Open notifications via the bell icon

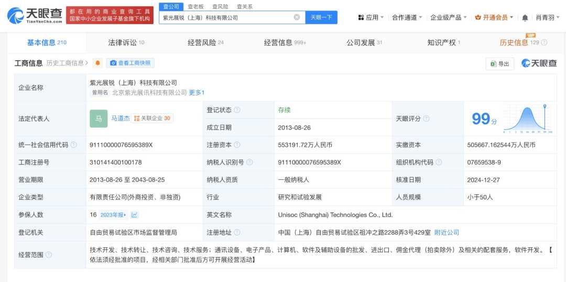[525, 18]
